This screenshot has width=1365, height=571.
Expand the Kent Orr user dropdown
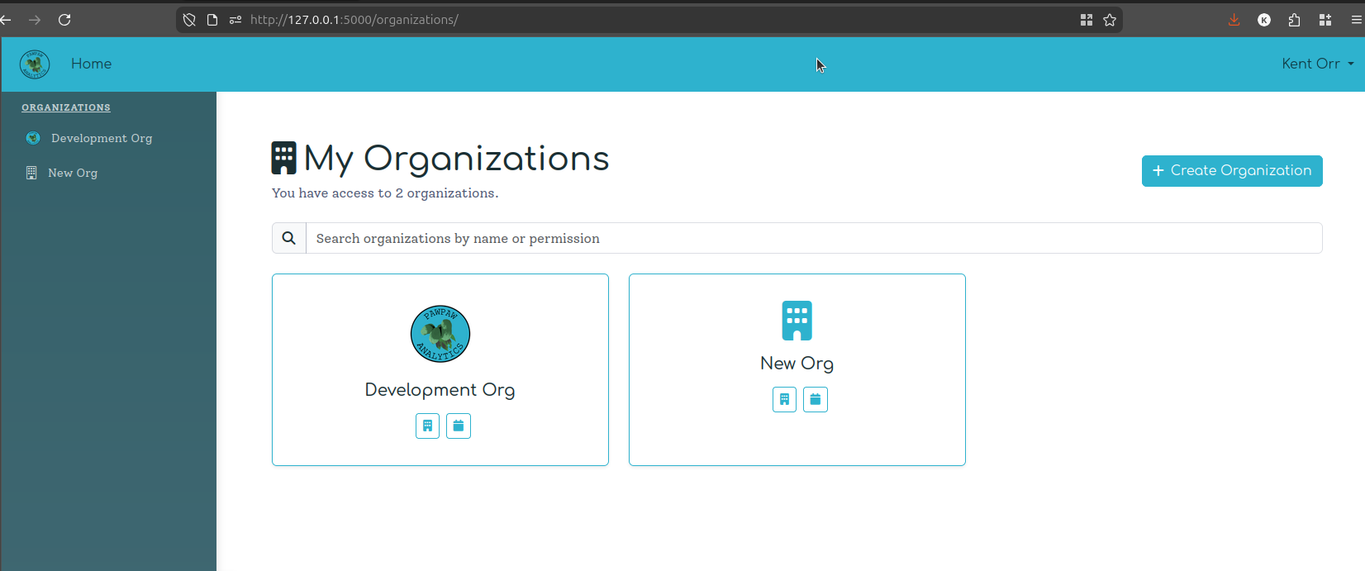pyautogui.click(x=1317, y=64)
